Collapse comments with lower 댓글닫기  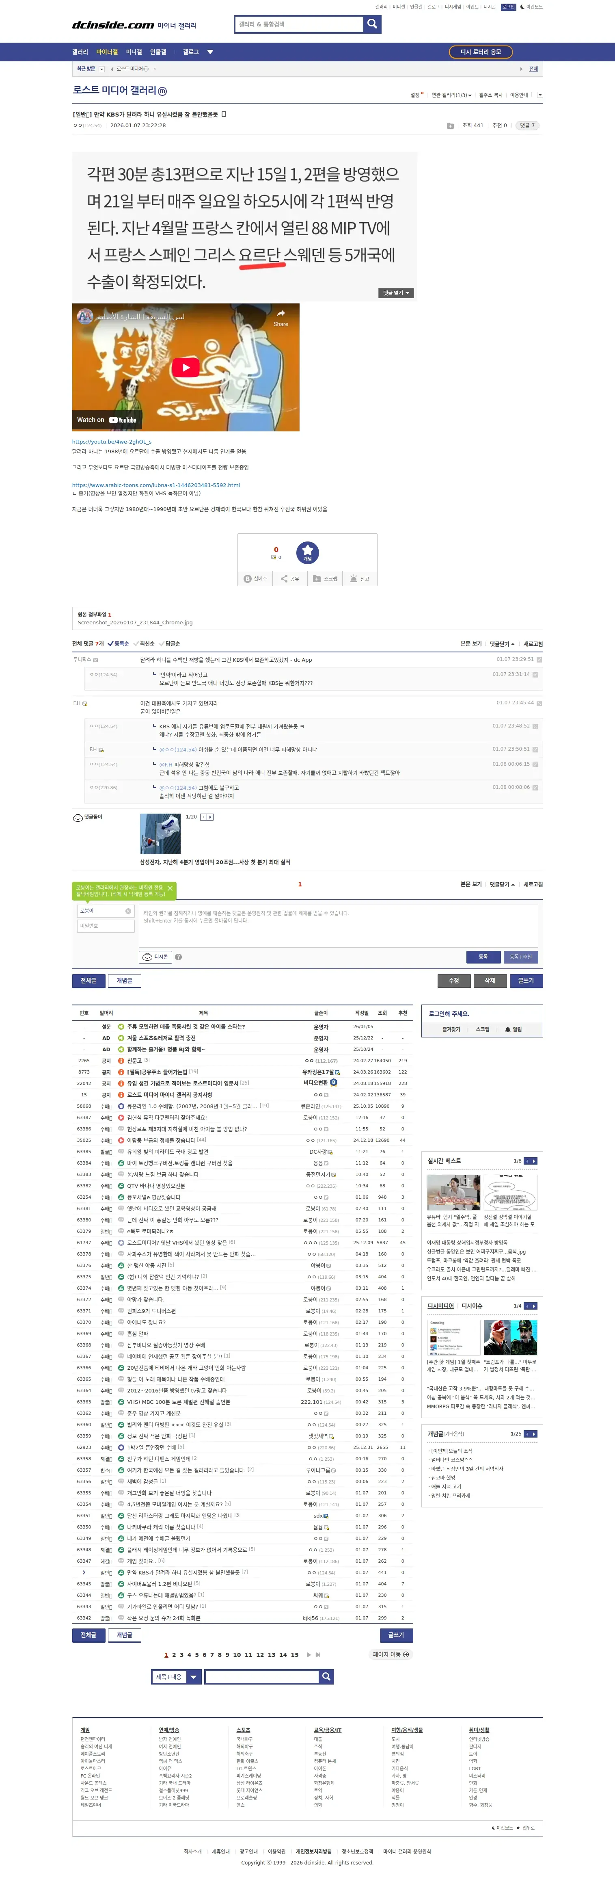pyautogui.click(x=503, y=884)
